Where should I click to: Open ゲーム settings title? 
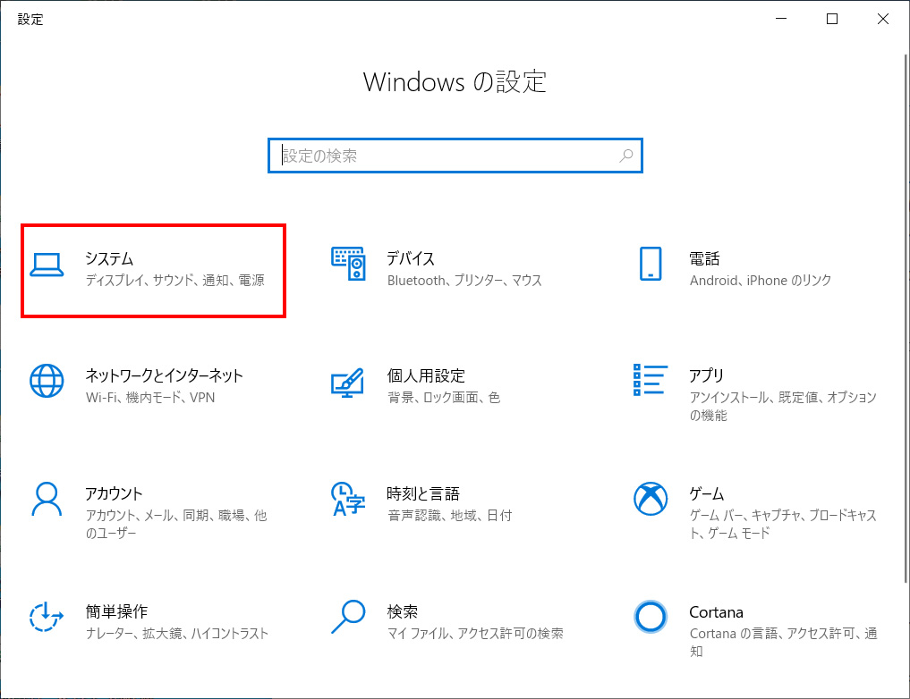point(706,493)
